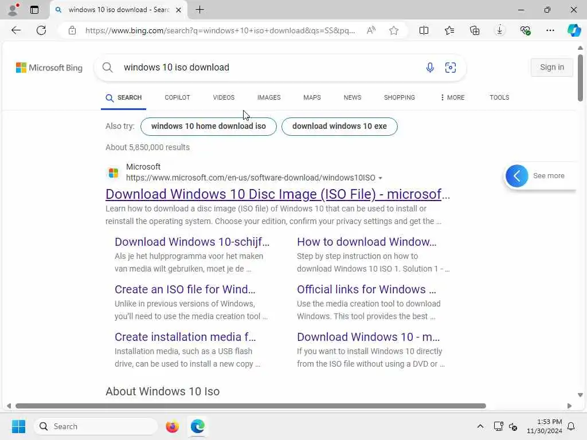
Task: Open the Downloads icon
Action: pyautogui.click(x=499, y=30)
